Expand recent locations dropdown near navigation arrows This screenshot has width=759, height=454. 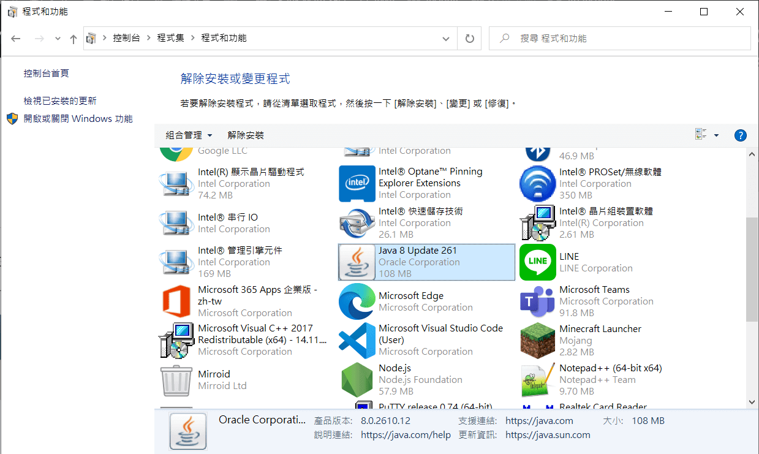(x=58, y=39)
